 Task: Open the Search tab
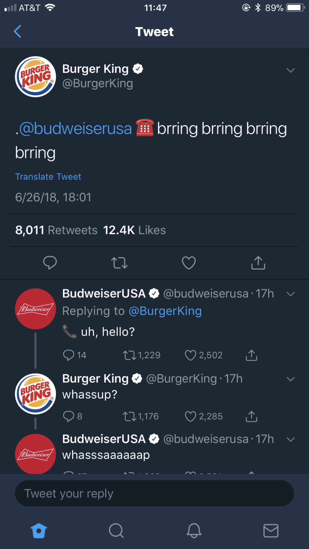click(116, 531)
